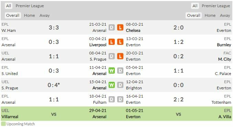Open the upcoming Everton vs A. Villa match
233x127 pixels.
point(178,114)
